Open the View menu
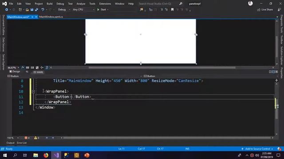This screenshot has height=159, width=284. pyautogui.click(x=28, y=4)
